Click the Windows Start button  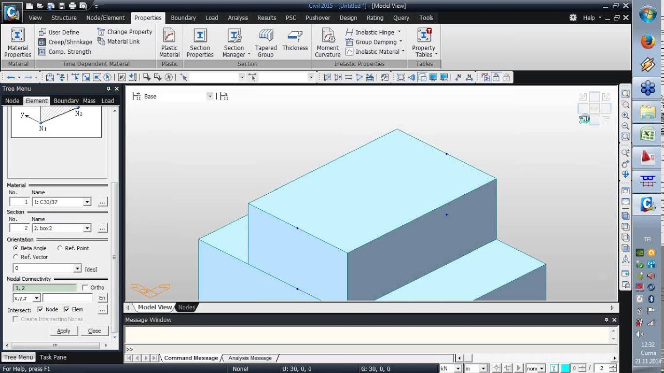(x=647, y=14)
